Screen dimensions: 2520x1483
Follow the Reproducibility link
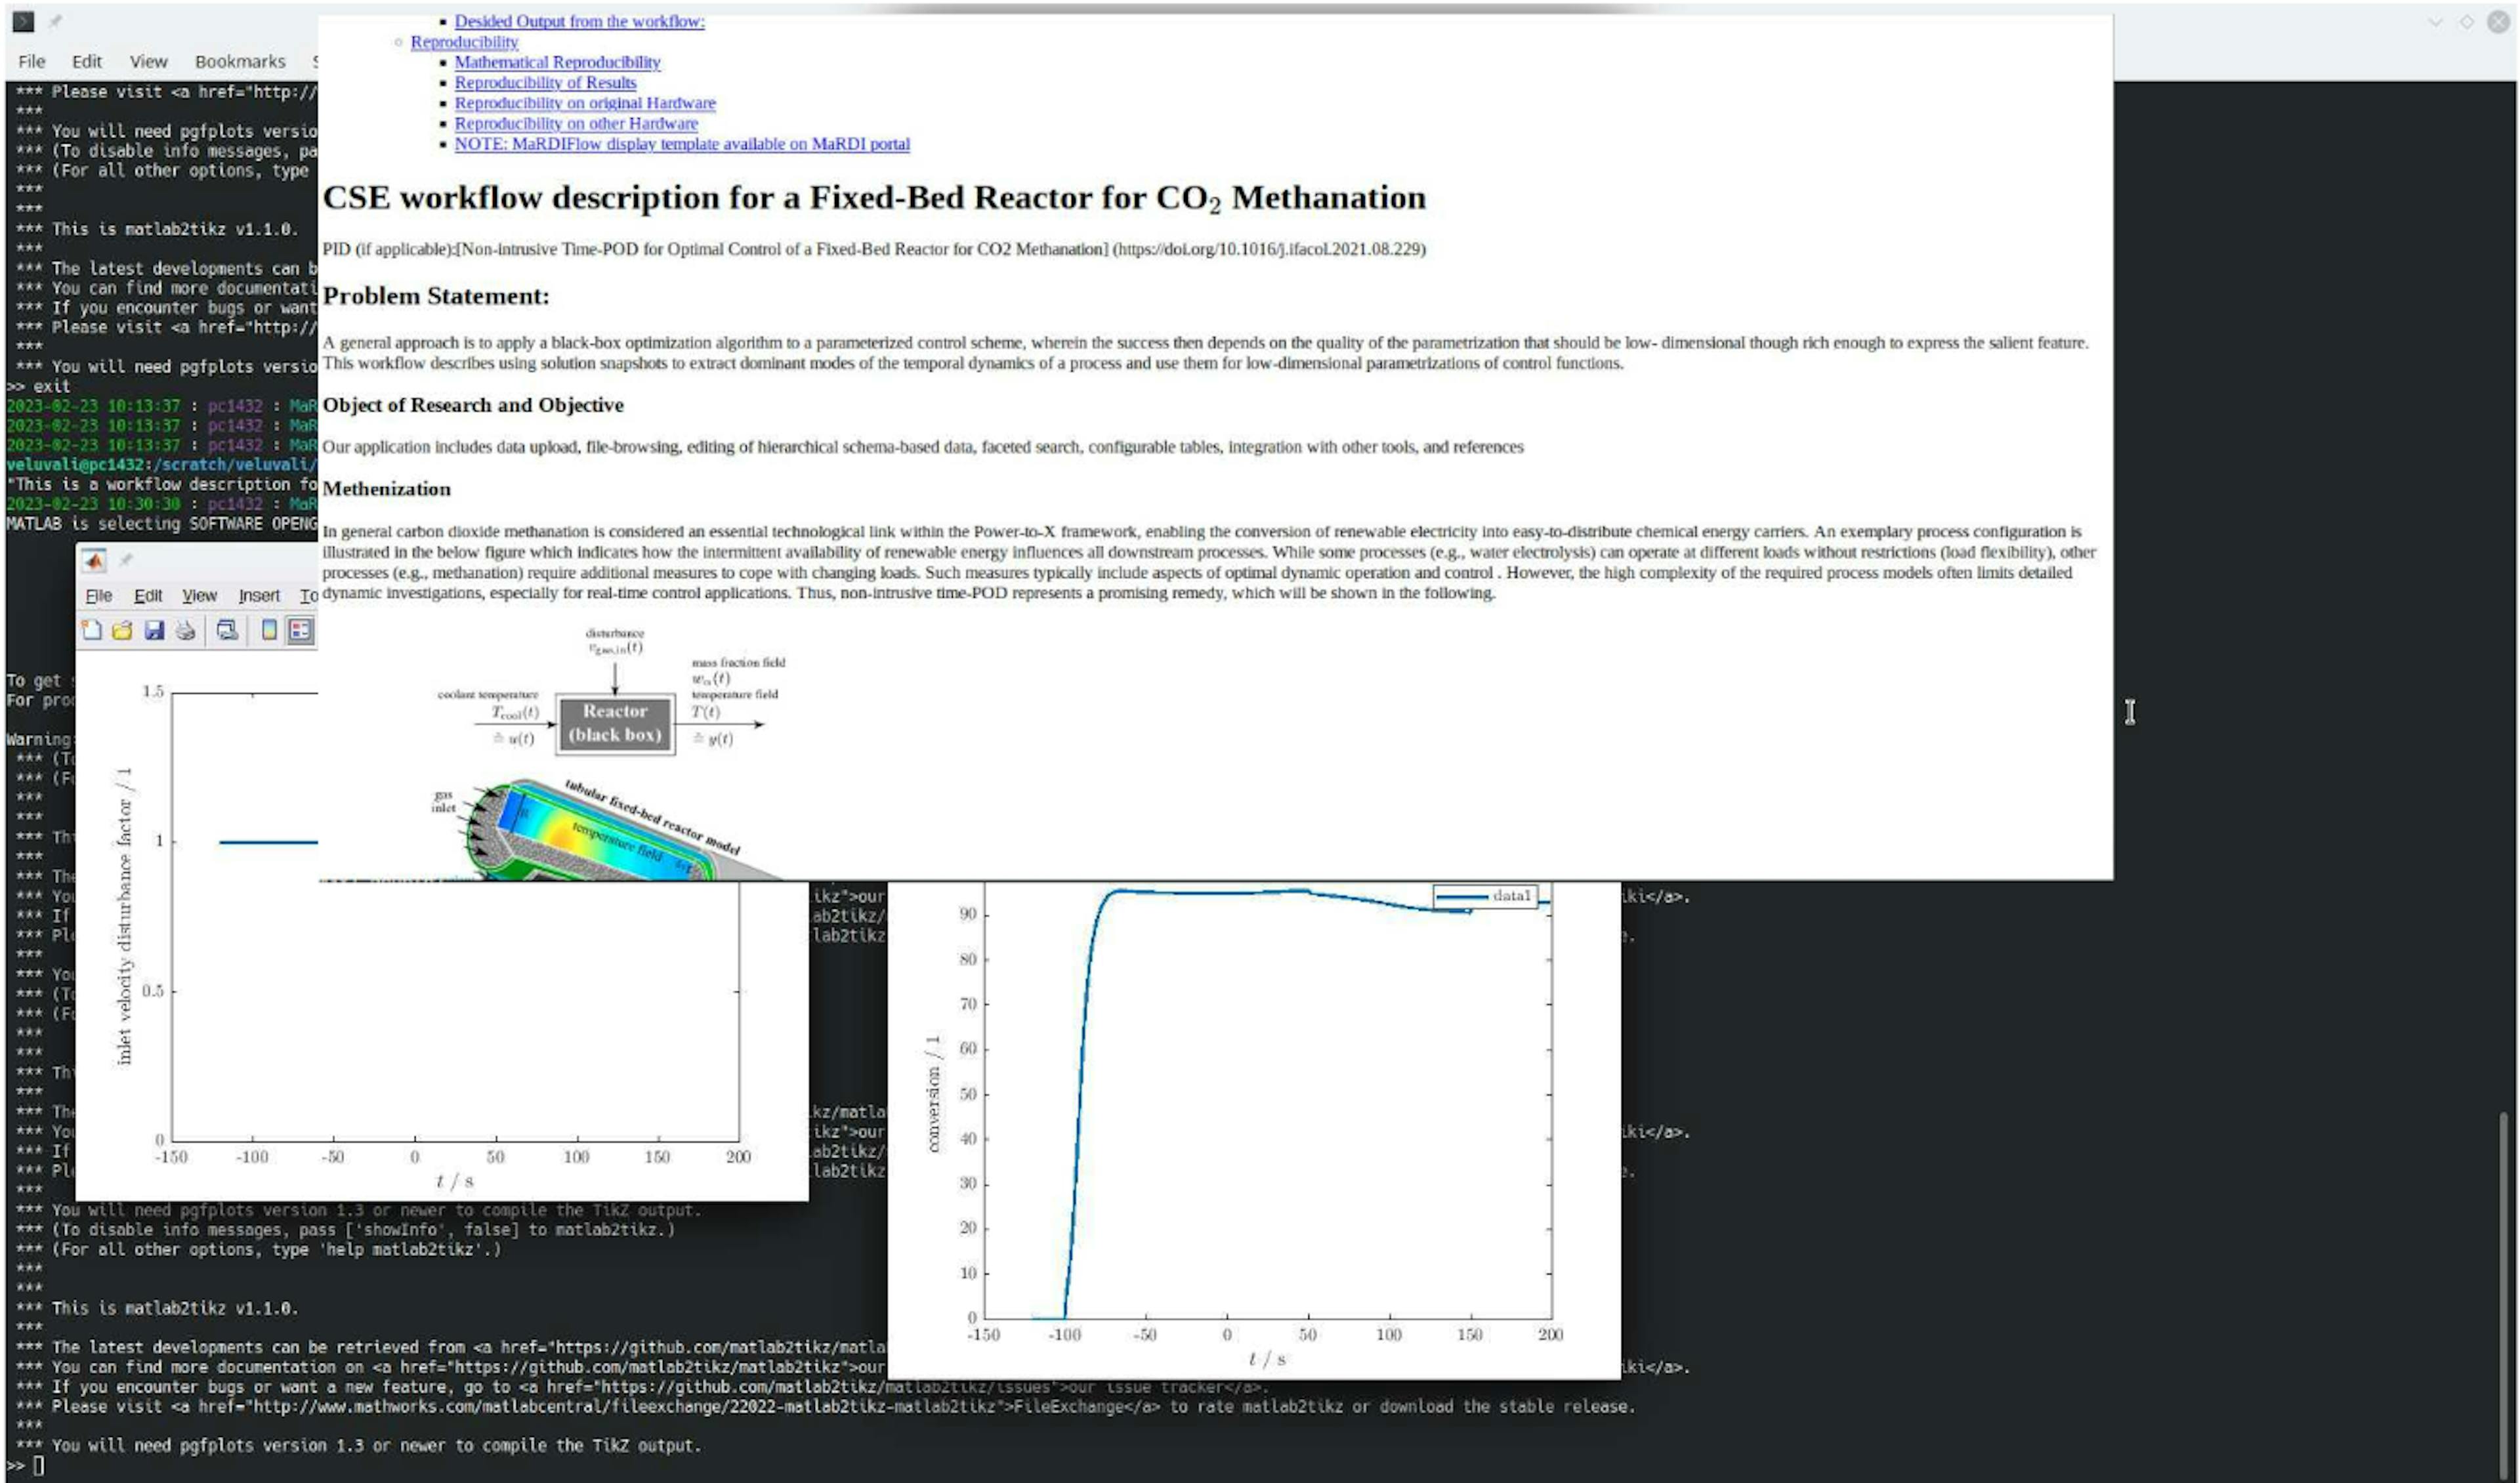tap(464, 42)
